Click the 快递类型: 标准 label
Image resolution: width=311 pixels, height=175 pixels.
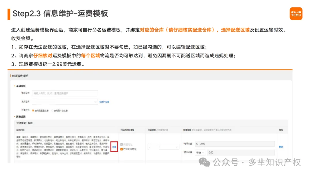coord(24,123)
